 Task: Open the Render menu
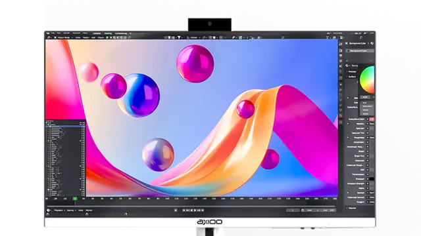(66, 33)
